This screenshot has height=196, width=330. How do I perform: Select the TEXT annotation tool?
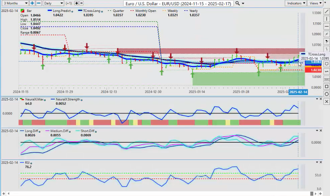326,79
